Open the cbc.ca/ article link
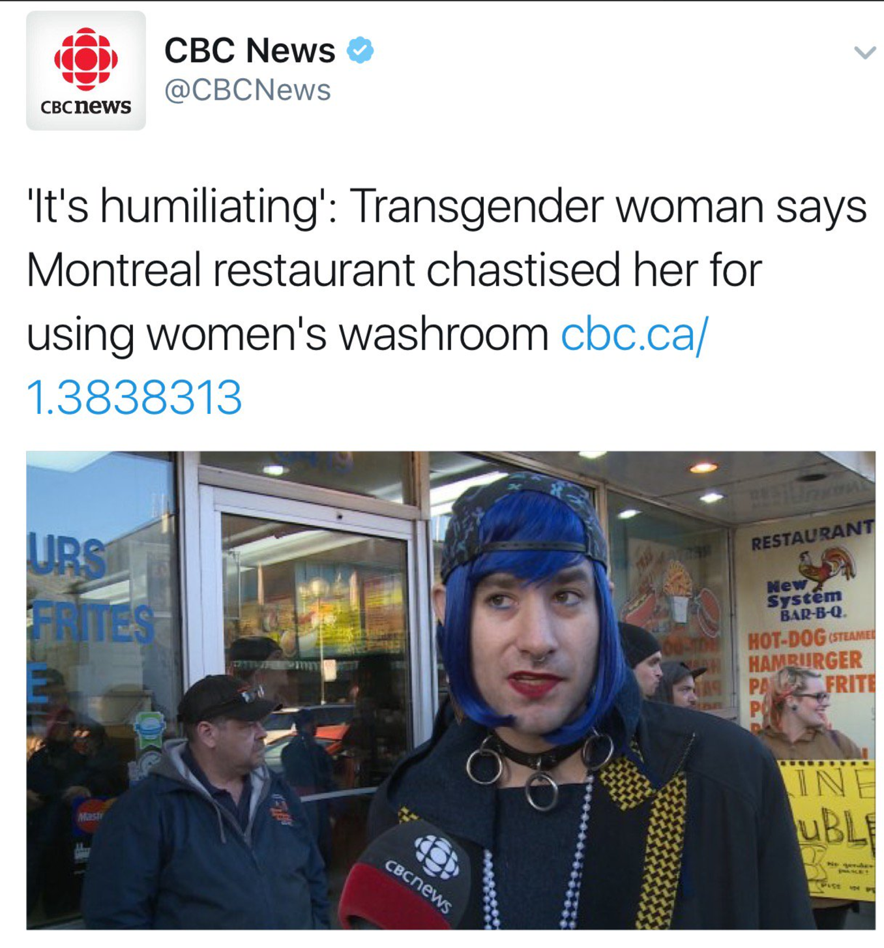 (634, 334)
